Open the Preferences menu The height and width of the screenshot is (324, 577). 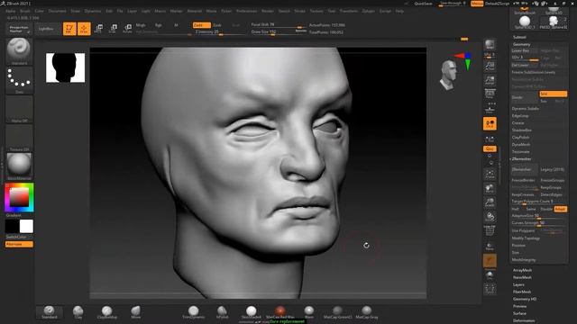pos(246,11)
